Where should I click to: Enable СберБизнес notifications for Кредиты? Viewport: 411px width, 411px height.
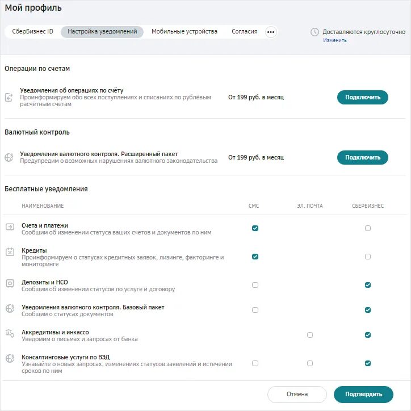coord(368,257)
